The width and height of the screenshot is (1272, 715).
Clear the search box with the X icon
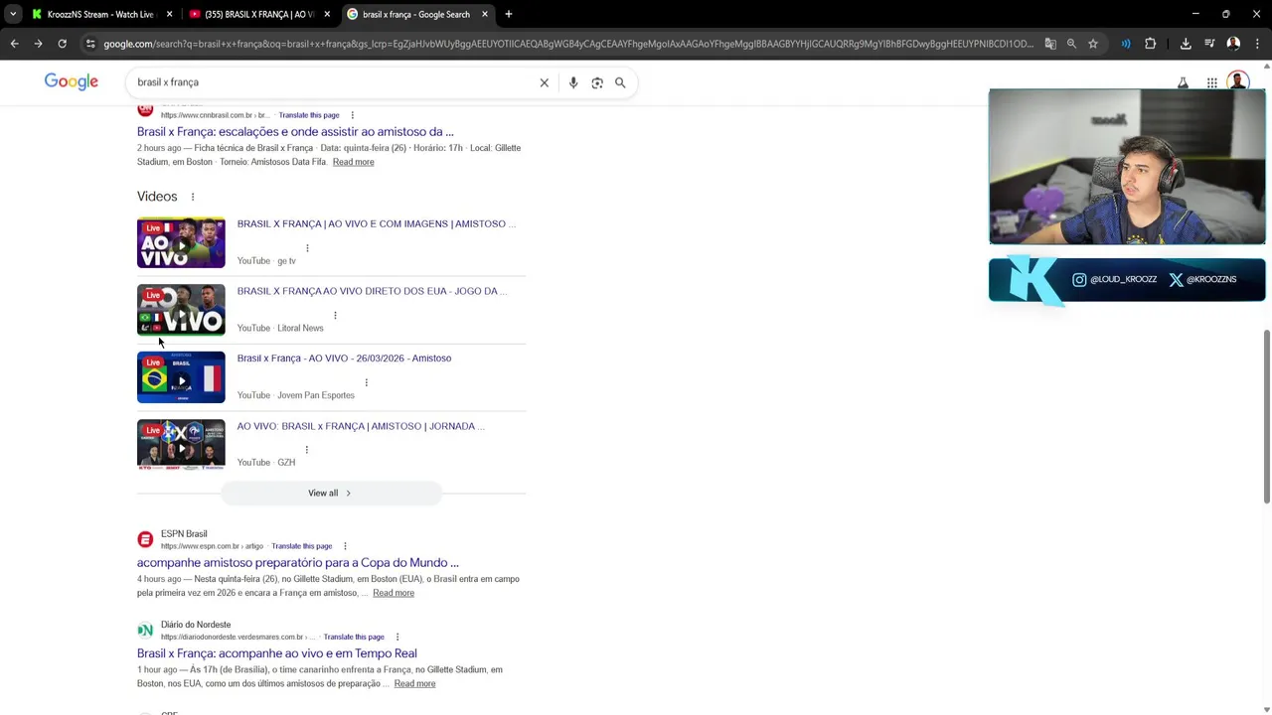pos(544,82)
